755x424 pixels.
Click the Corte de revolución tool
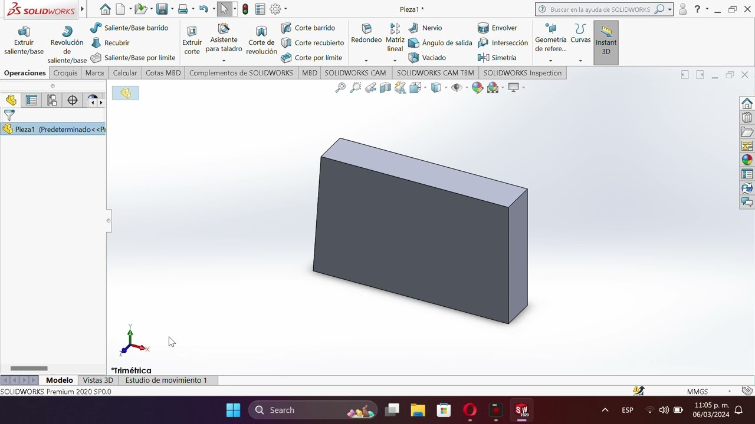pos(261,41)
